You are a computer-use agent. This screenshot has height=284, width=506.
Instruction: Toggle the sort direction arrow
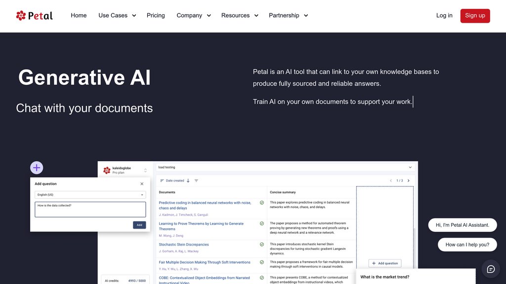point(188,180)
